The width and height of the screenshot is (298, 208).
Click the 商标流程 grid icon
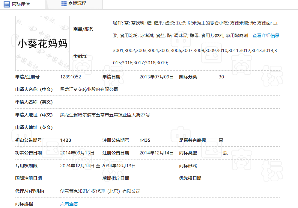click(x=64, y=4)
